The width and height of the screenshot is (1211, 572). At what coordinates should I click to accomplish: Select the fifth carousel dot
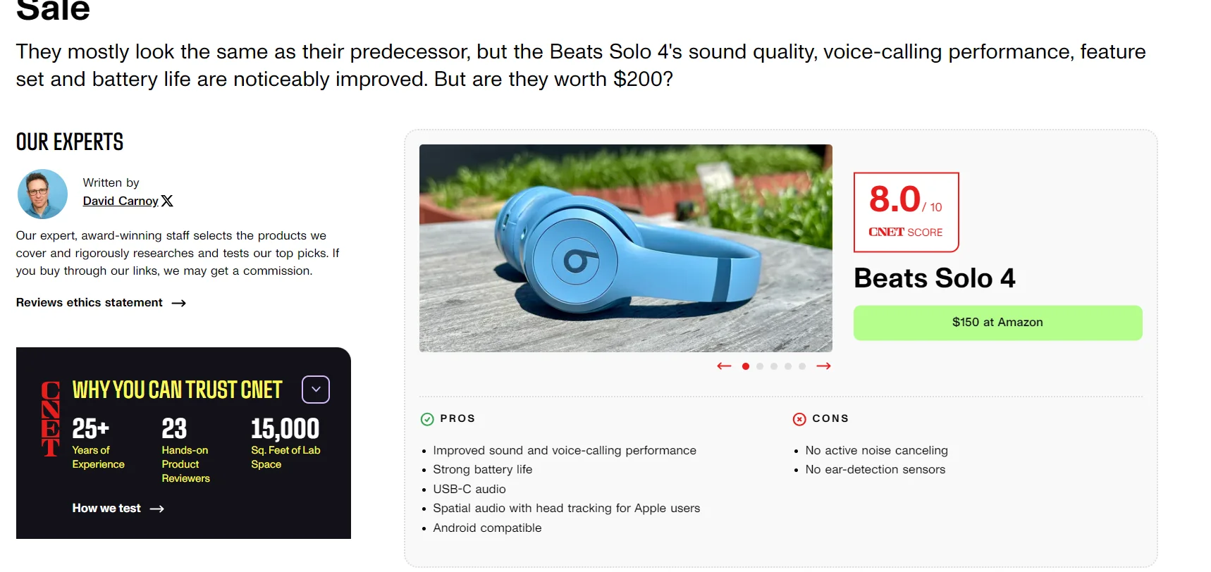coord(802,366)
